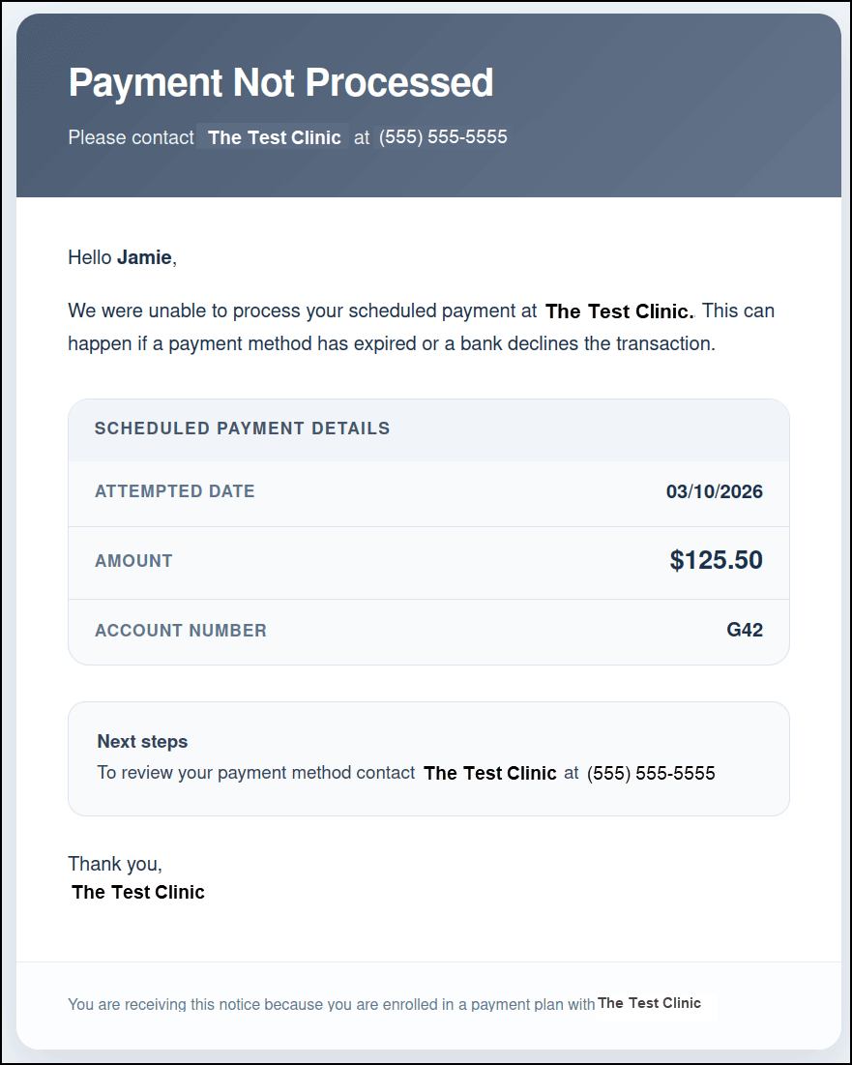852x1065 pixels.
Task: Click "The Test Clinic" name in header banner
Action: pos(275,137)
